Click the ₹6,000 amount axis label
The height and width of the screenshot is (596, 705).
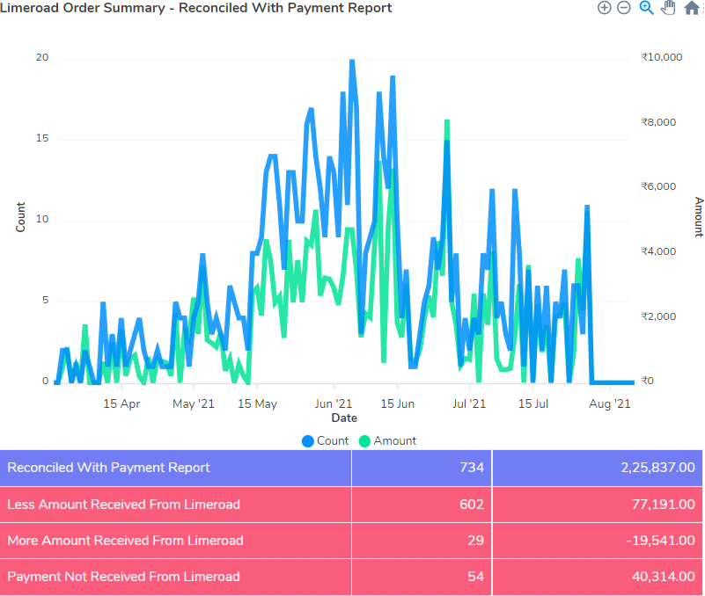pyautogui.click(x=658, y=186)
